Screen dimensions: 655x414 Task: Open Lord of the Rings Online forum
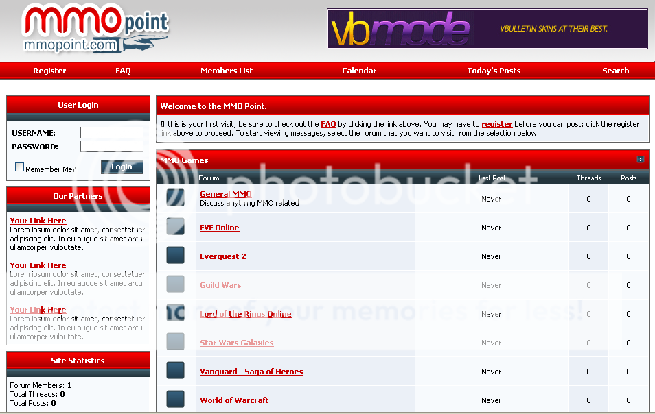tap(246, 314)
